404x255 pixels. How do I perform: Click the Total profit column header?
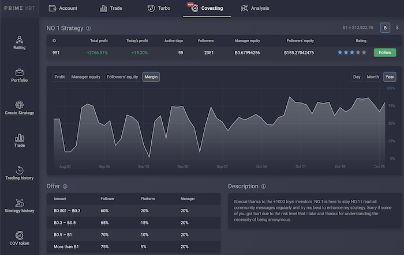(x=99, y=41)
